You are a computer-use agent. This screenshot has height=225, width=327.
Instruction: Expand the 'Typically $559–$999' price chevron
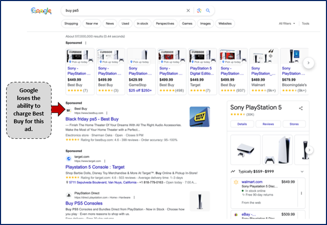[x=302, y=171]
